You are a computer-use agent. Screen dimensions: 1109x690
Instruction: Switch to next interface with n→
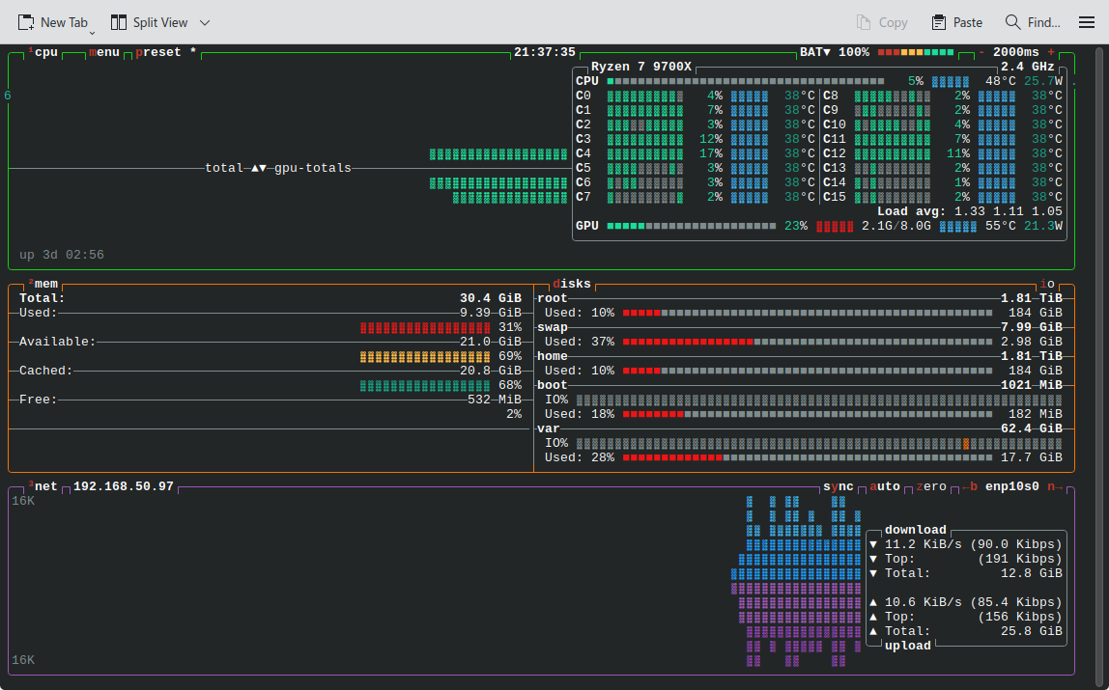tap(1055, 486)
